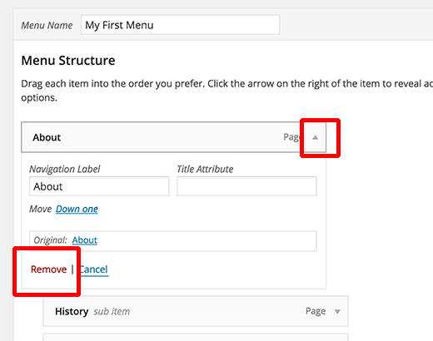Select the History sub item bar
433x341 pixels.
(x=196, y=311)
